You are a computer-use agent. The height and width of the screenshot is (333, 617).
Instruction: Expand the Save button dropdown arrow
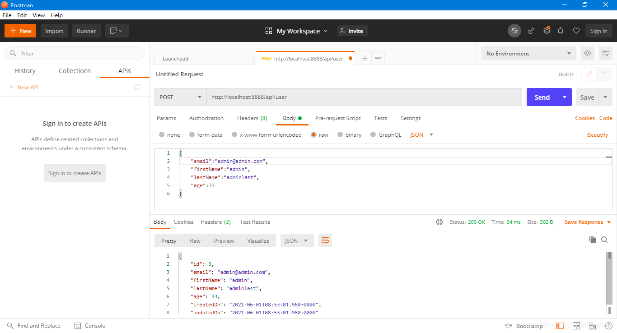(605, 97)
